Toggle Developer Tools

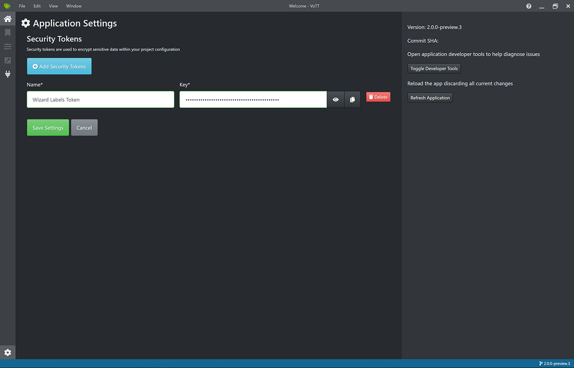pyautogui.click(x=434, y=69)
